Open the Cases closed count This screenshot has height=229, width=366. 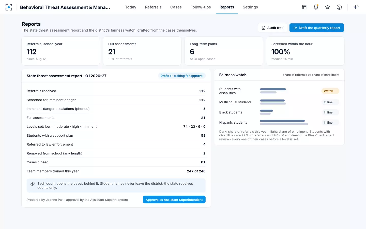116,162
